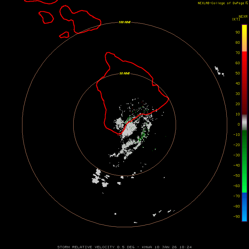249x249 pixels.
Task: Click the 40 value on the velocity scale
Action: (x=238, y=83)
